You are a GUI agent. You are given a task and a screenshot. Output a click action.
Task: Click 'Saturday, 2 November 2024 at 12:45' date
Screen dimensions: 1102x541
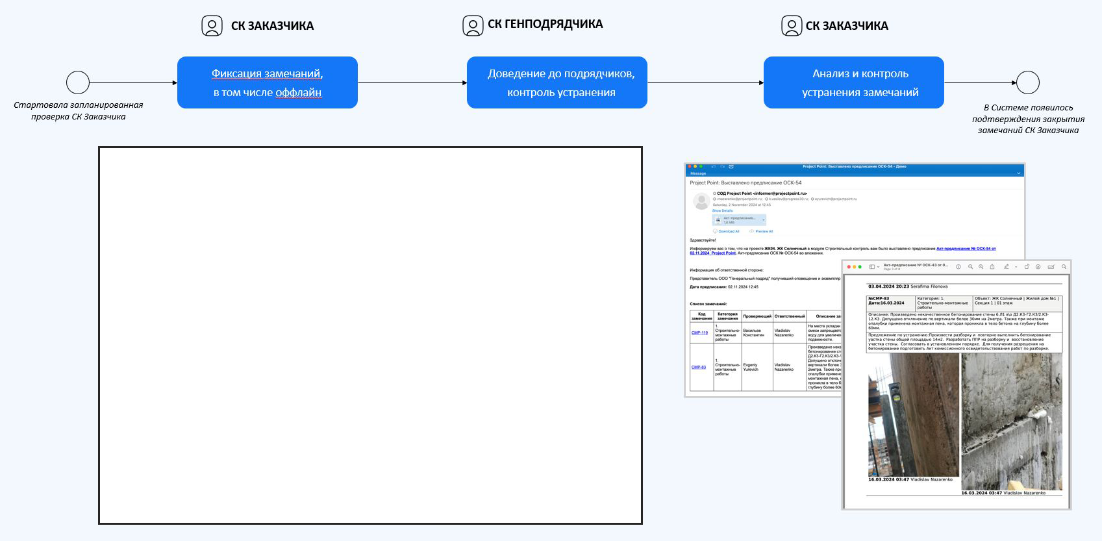[742, 205]
